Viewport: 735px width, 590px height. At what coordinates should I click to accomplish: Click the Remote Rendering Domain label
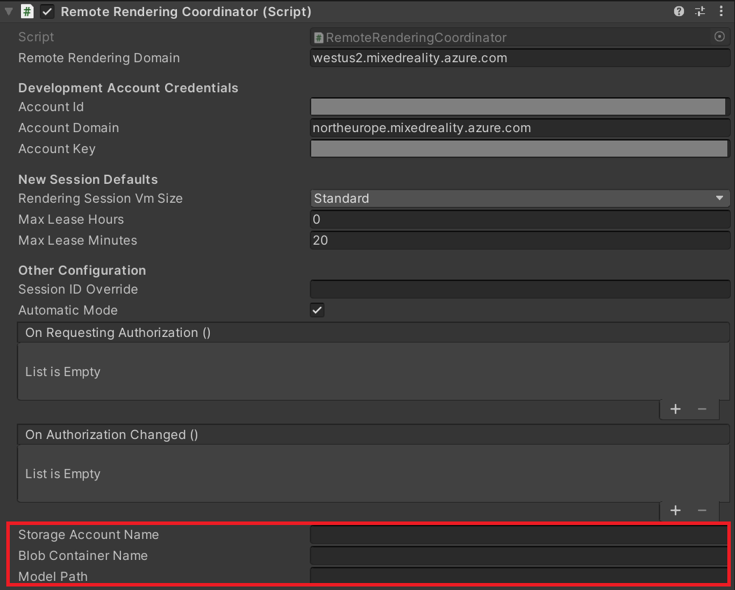pos(99,58)
